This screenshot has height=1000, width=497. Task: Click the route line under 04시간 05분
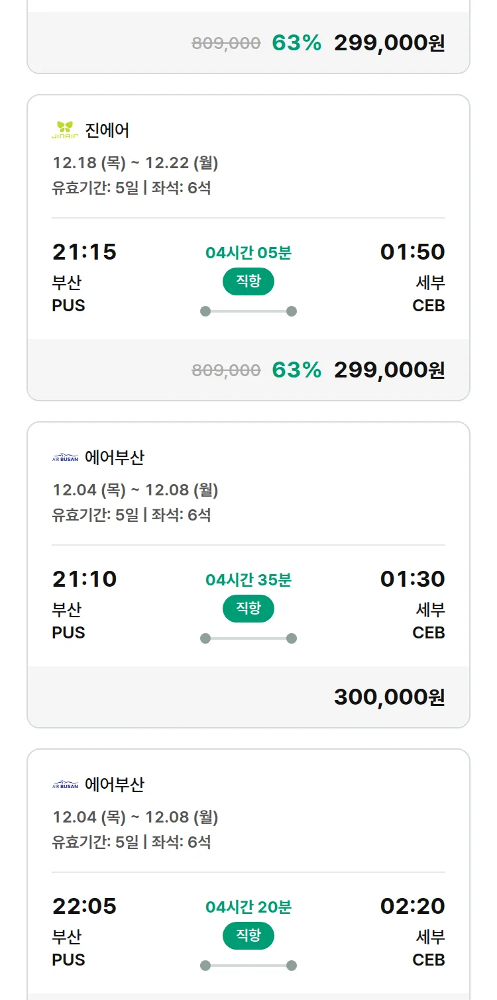click(x=248, y=311)
